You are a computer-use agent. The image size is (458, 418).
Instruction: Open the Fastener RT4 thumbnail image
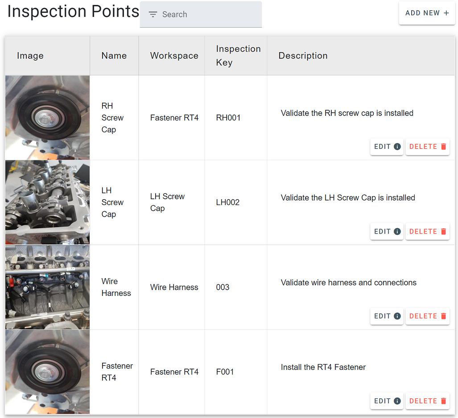(x=48, y=372)
